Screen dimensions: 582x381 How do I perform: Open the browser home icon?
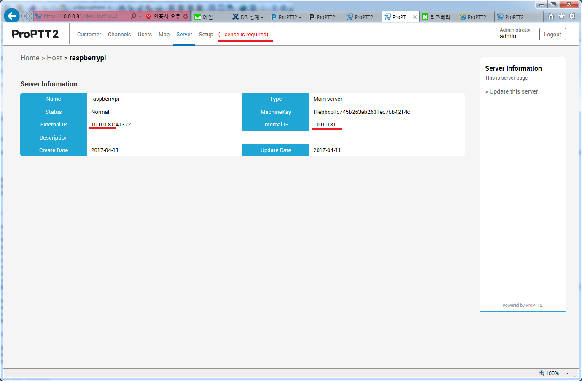(x=551, y=16)
